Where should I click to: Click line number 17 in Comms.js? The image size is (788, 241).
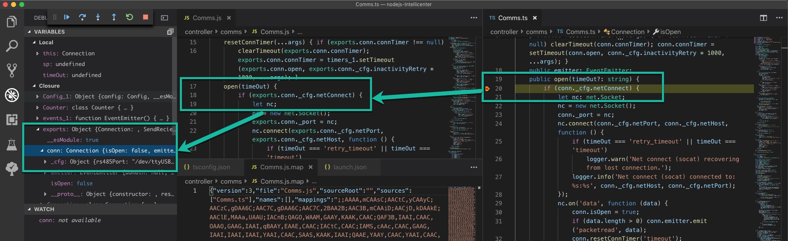click(193, 86)
